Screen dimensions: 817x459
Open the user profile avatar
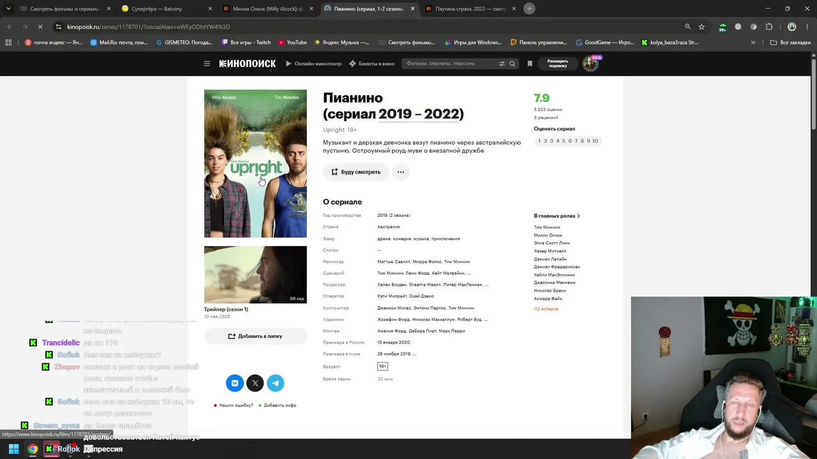pos(590,64)
